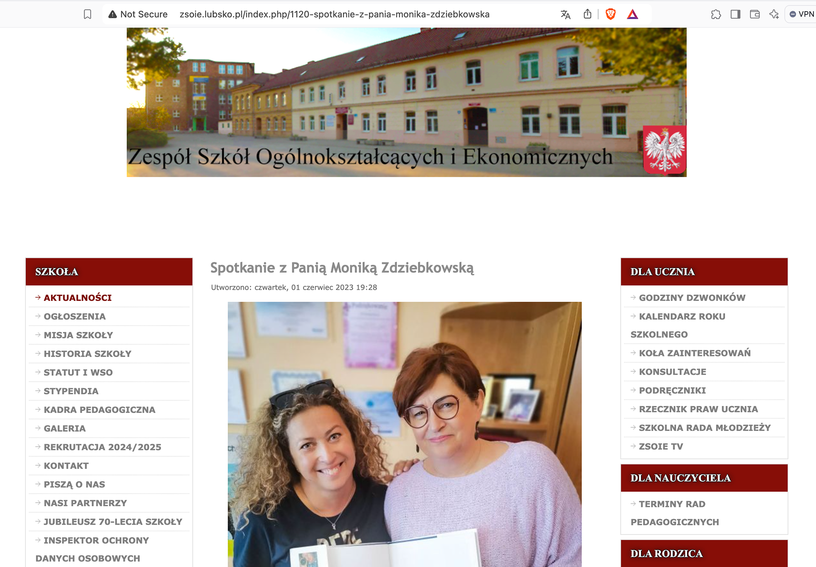
Task: Open KADRA PEDAGOGICZNA in school menu
Action: coord(99,410)
